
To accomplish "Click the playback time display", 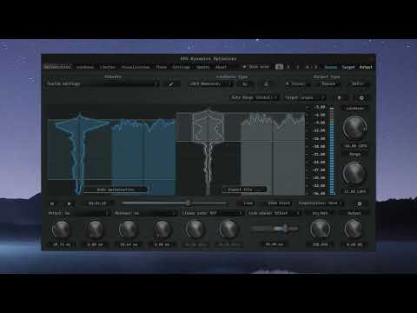I will (x=97, y=203).
